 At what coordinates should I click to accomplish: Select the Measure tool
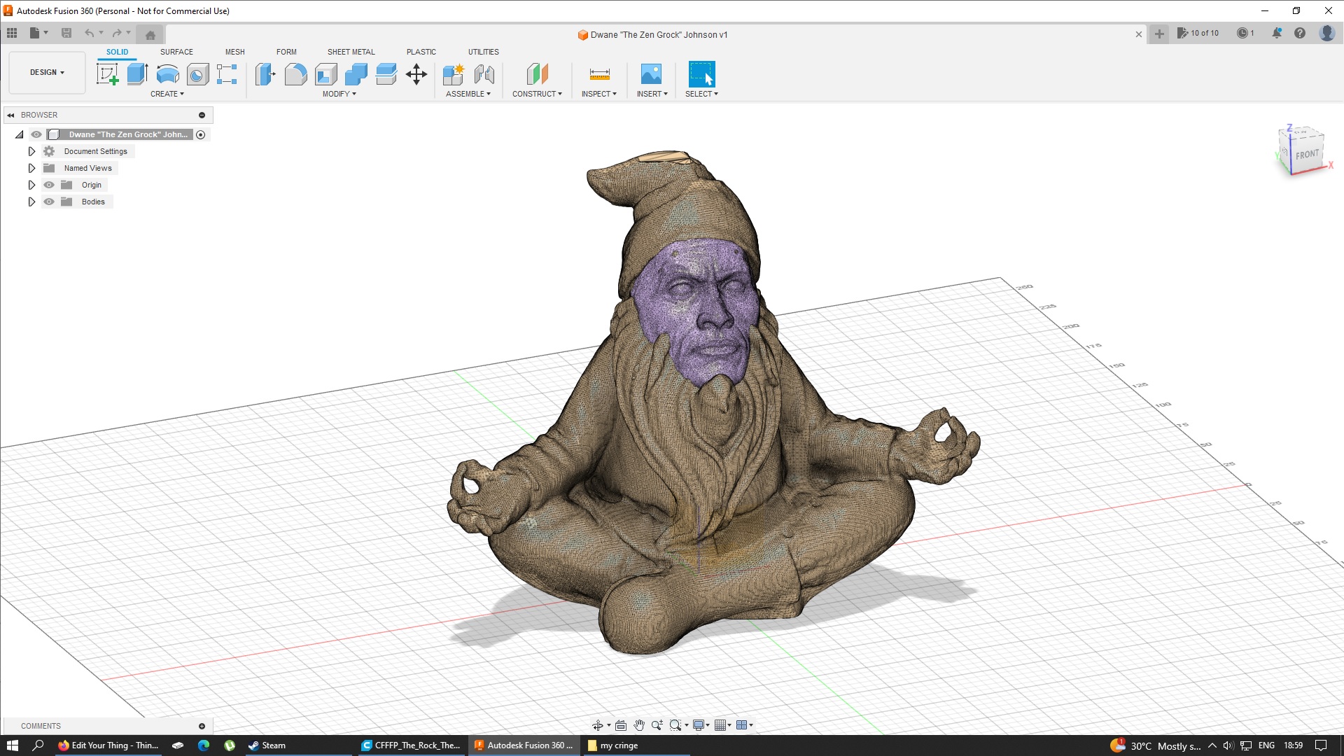click(x=599, y=74)
